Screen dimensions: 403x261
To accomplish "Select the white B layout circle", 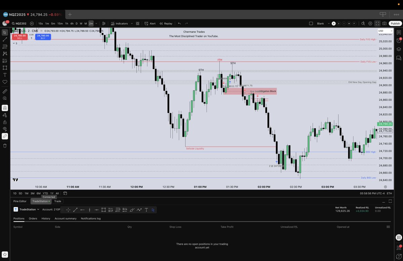I will 333,23.
